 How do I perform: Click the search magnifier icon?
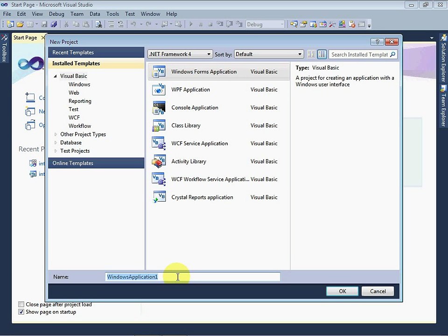click(393, 54)
